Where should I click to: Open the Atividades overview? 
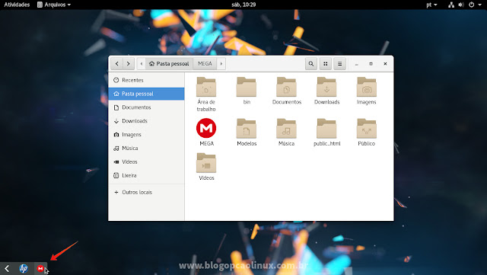tap(17, 5)
